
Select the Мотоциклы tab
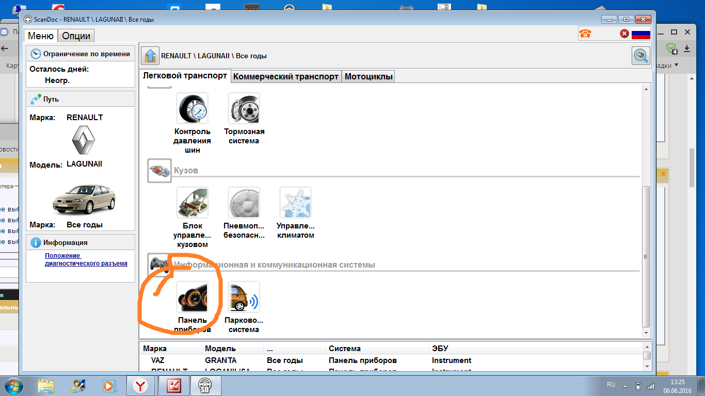pos(368,76)
